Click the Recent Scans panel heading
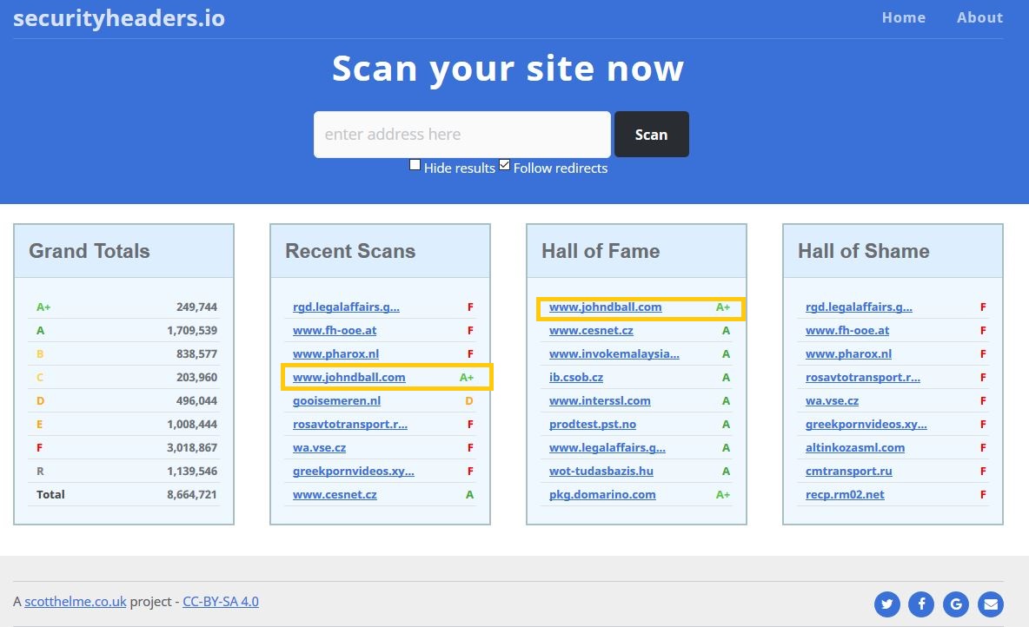1029x627 pixels. (x=349, y=251)
